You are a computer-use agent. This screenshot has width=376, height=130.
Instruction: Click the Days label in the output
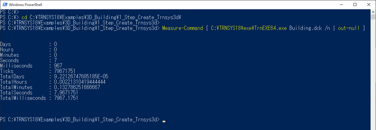tap(5, 44)
